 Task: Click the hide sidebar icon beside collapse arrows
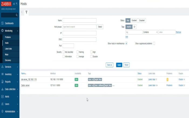pyautogui.click(x=17, y=4)
